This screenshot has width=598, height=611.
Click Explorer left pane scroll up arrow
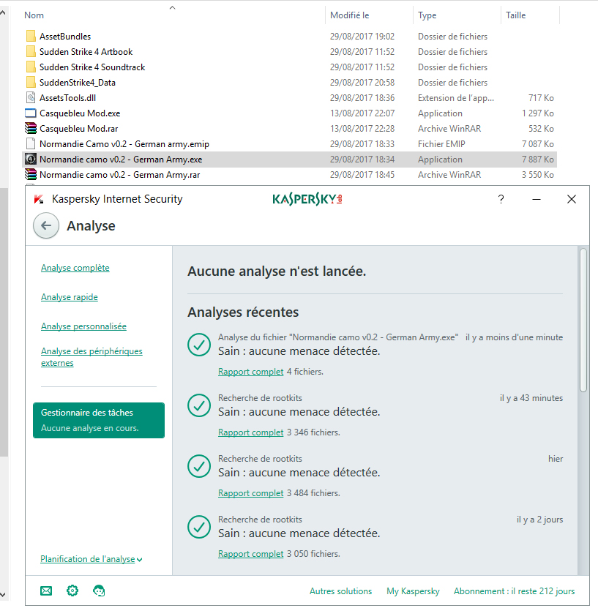coord(3,13)
